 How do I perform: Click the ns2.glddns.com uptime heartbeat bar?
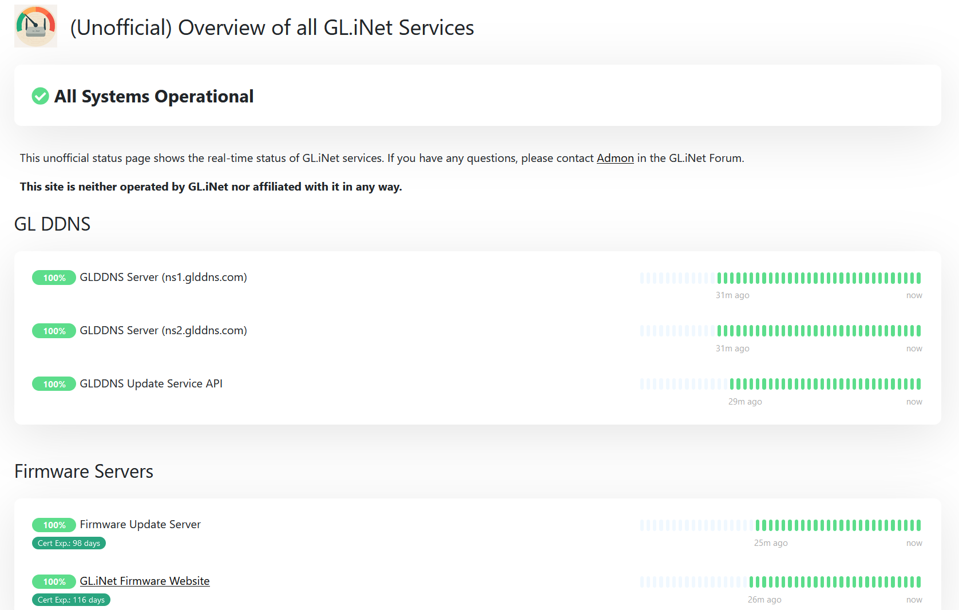pos(780,331)
